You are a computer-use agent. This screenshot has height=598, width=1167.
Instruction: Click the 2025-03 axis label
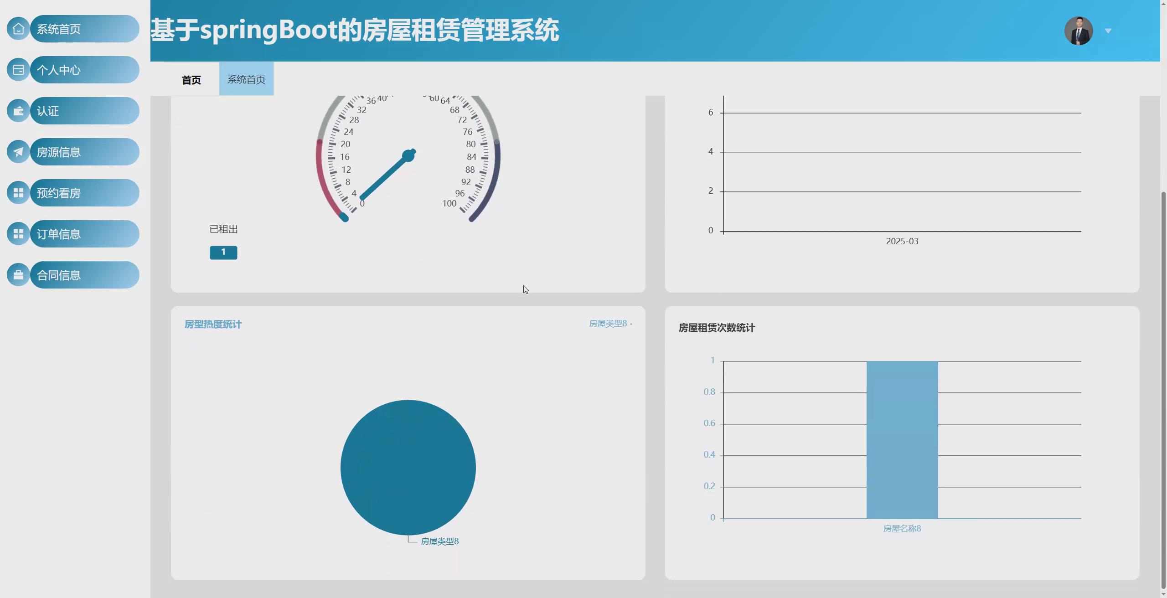tap(902, 241)
